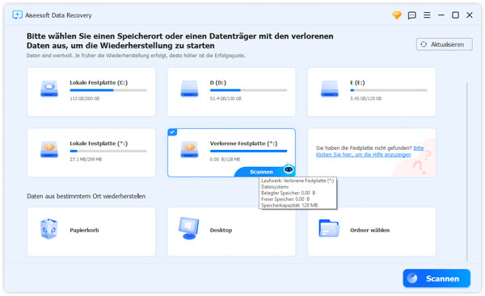Open the help link for missing drive

369,152
